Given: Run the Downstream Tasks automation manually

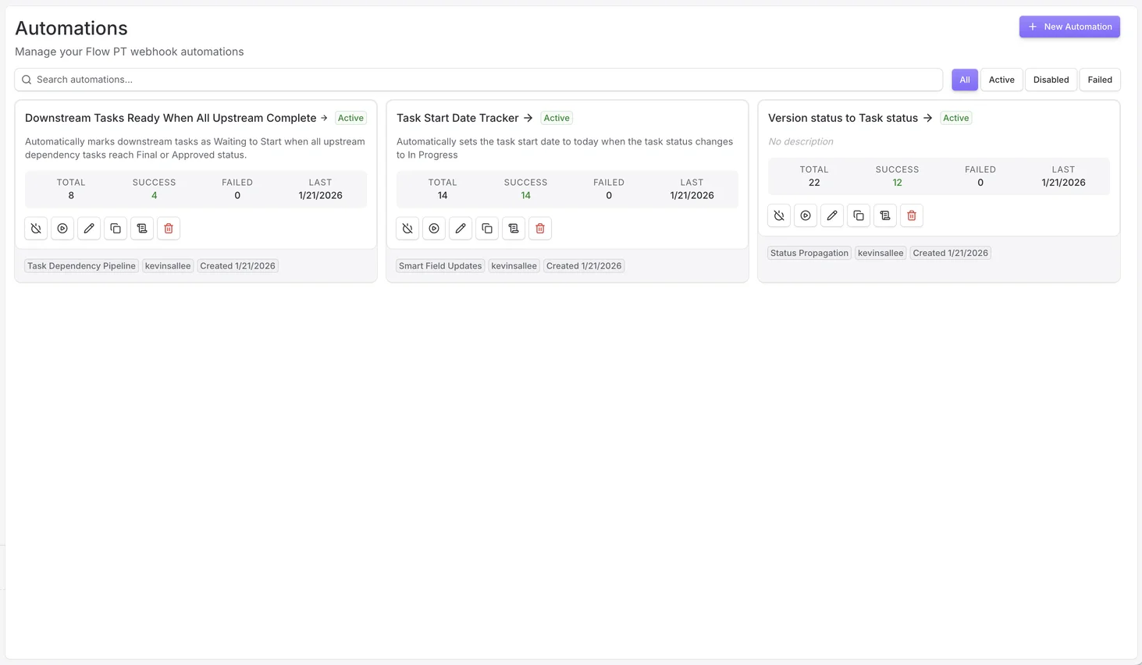Looking at the screenshot, I should tap(62, 228).
